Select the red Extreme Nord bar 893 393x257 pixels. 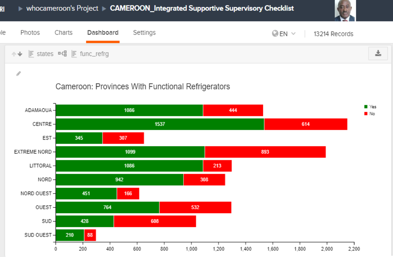(x=265, y=152)
